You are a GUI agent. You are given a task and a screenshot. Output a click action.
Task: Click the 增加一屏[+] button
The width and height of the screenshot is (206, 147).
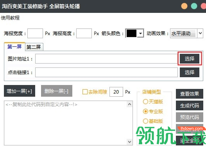click(x=20, y=91)
